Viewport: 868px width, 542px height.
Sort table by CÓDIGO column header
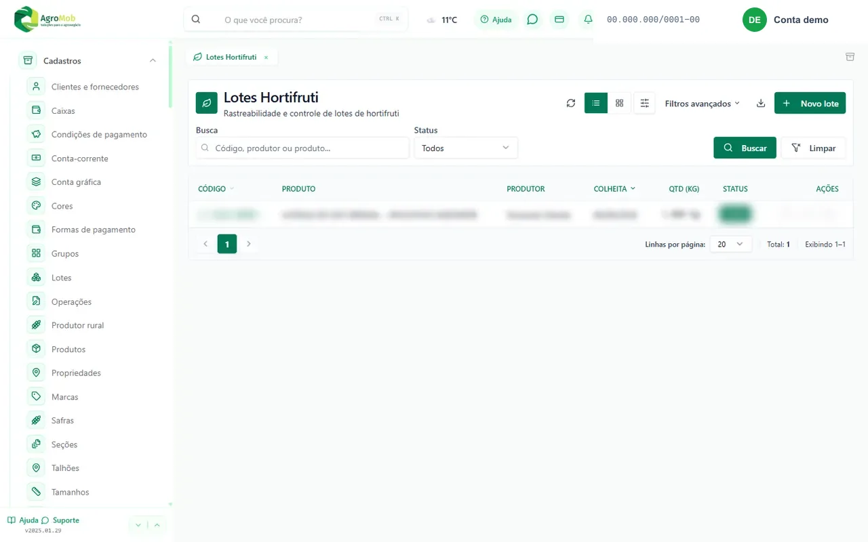[216, 189]
